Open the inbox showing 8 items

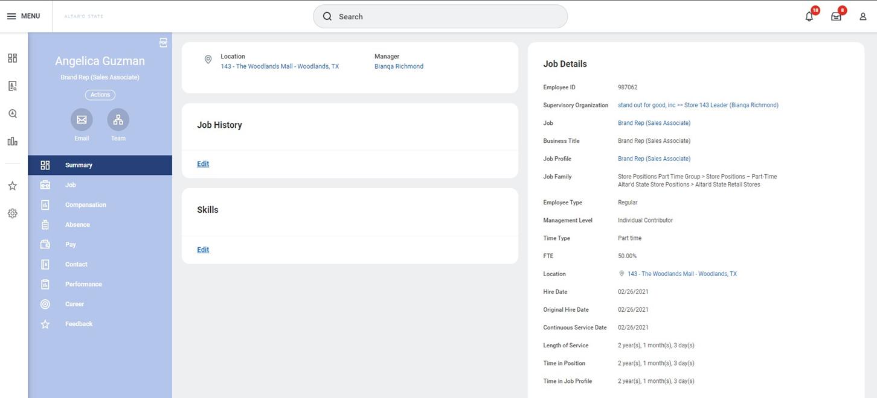point(835,16)
